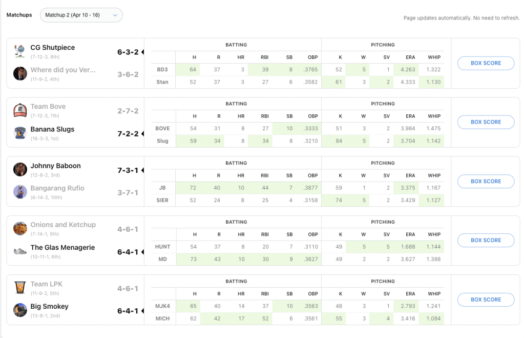Open Box Score for Banana Slugs matchup
The height and width of the screenshot is (338, 524).
tap(486, 122)
